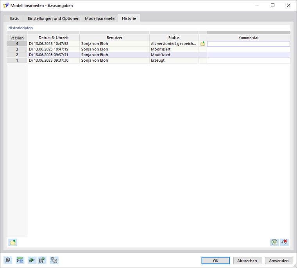The image size is (297, 268).
Task: Click the Modifiziert status in version 2 row
Action: point(174,55)
